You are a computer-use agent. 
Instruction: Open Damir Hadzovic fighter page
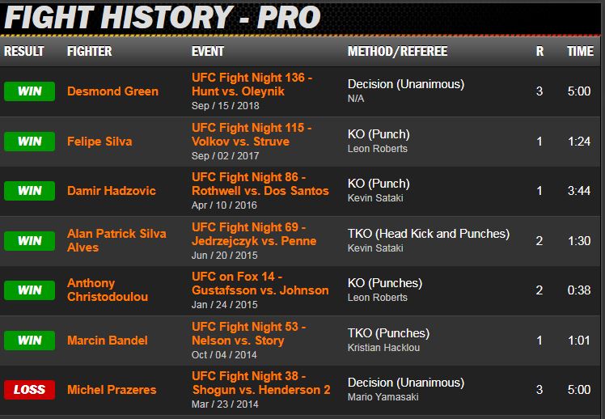pyautogui.click(x=111, y=191)
